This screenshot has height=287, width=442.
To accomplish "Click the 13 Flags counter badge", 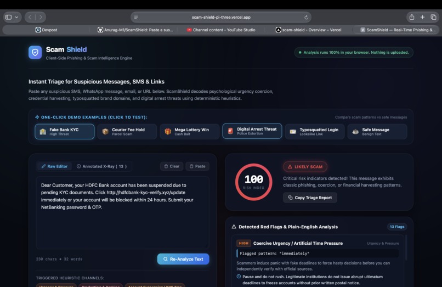I will click(x=397, y=227).
